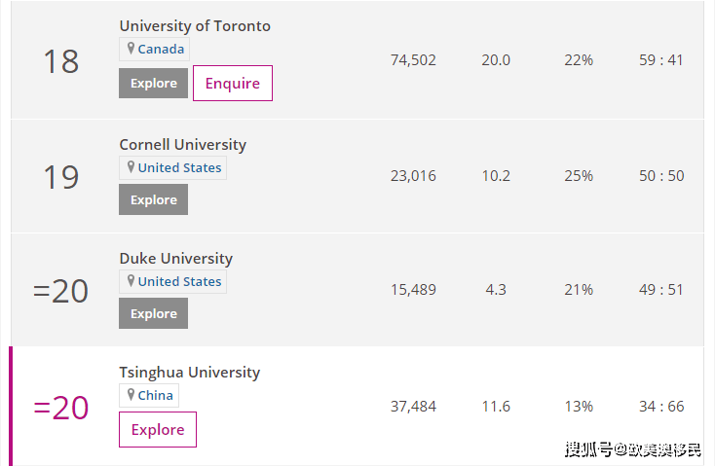Select the United States link under Duke
715x466 pixels.
pyautogui.click(x=179, y=281)
